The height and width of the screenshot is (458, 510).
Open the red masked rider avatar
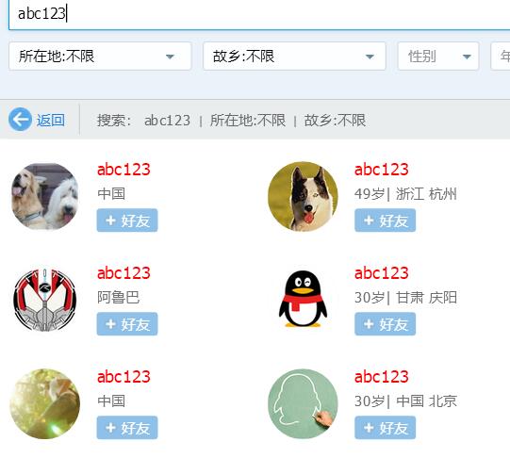pos(45,300)
